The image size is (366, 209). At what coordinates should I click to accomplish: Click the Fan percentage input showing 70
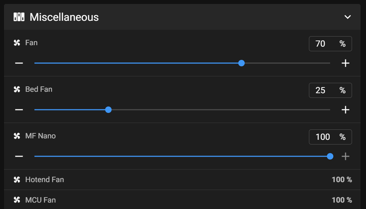(x=330, y=44)
